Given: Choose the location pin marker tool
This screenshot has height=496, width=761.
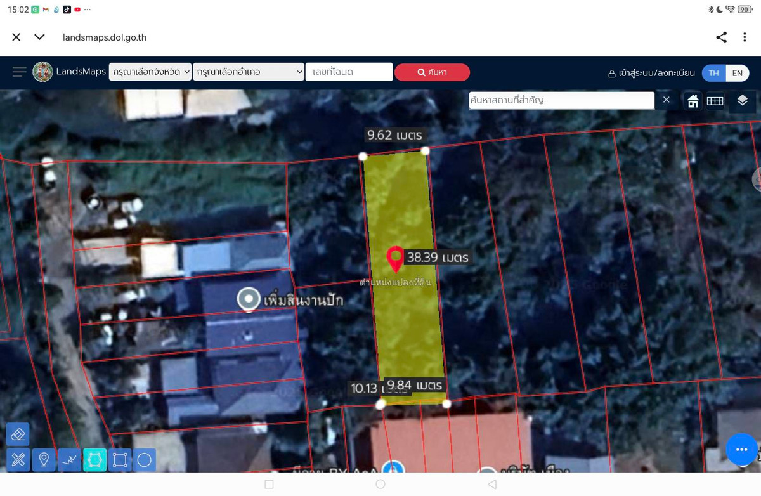Looking at the screenshot, I should (x=44, y=460).
